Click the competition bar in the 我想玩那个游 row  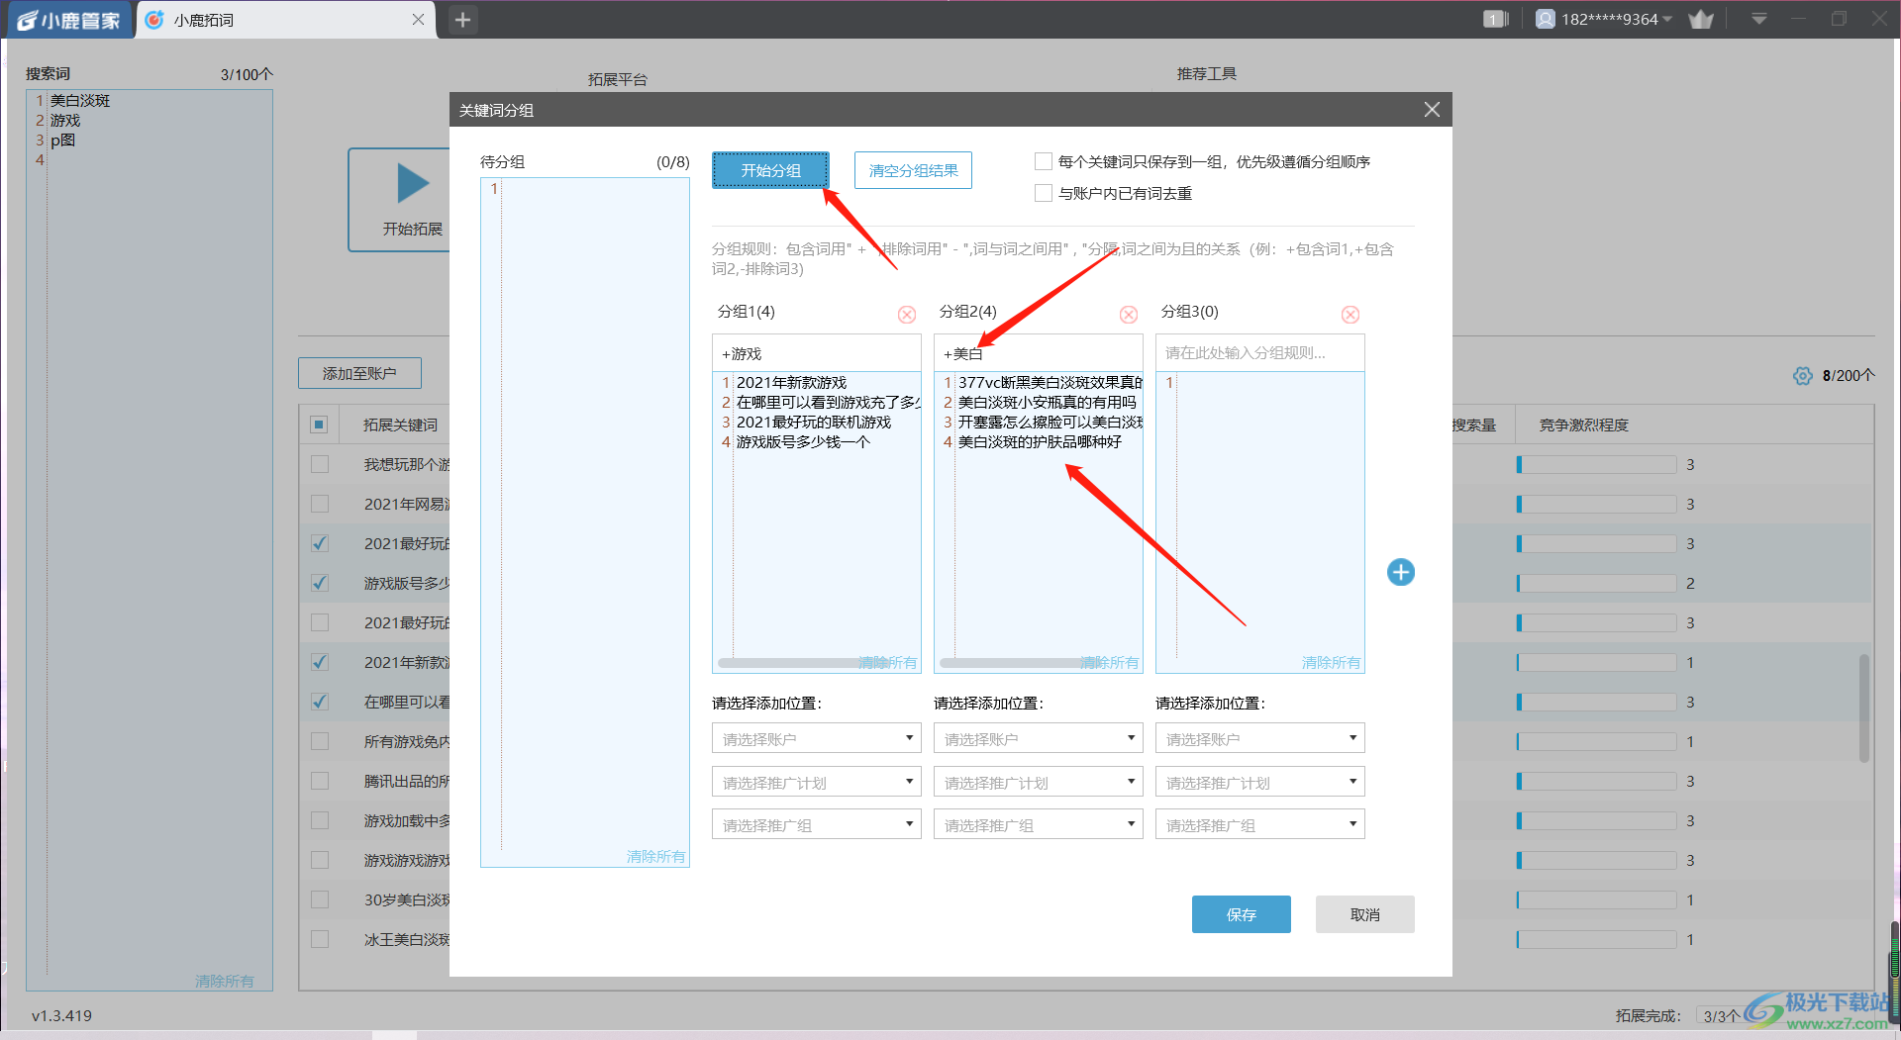click(x=1595, y=464)
